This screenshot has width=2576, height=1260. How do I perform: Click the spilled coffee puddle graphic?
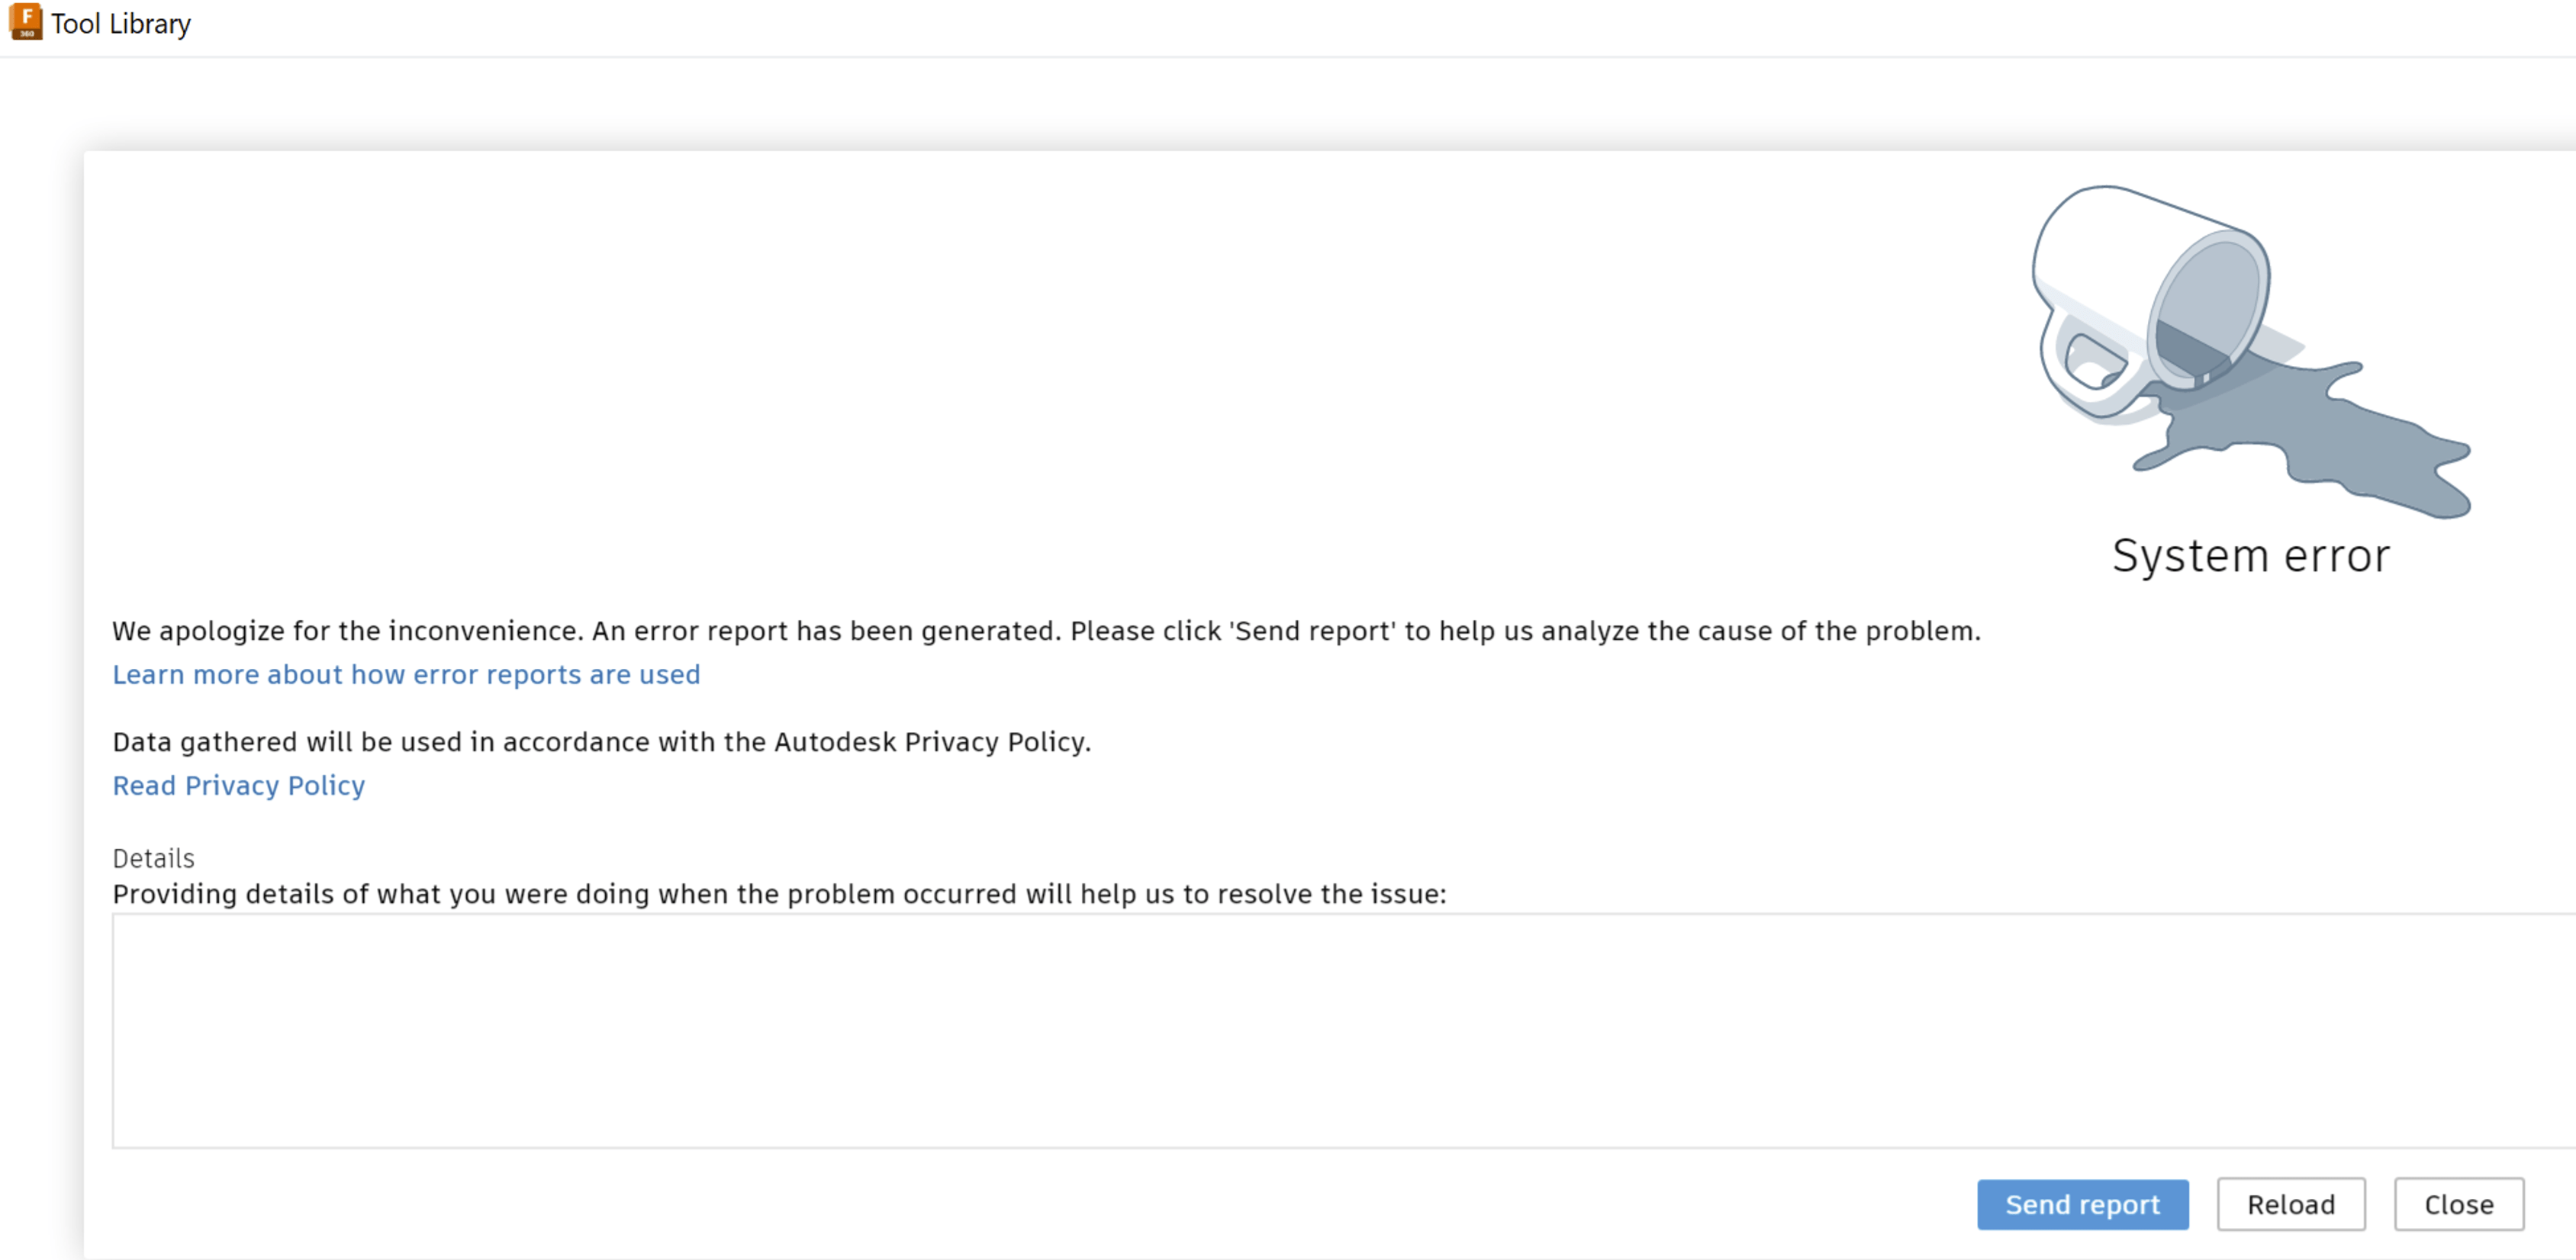point(2330,439)
